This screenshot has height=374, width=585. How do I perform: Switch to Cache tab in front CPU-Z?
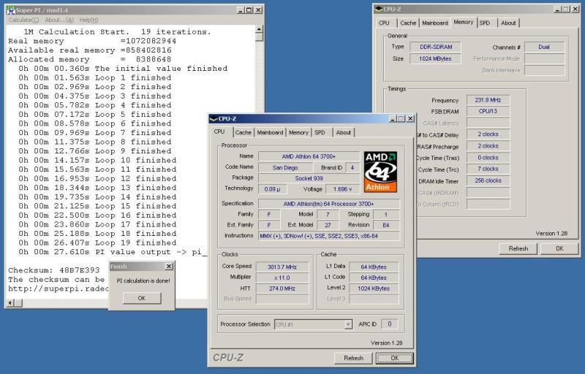point(244,133)
